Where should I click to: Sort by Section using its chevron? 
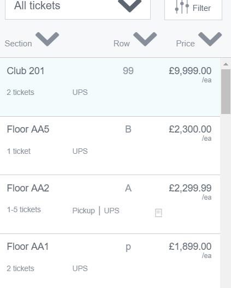pos(48,39)
